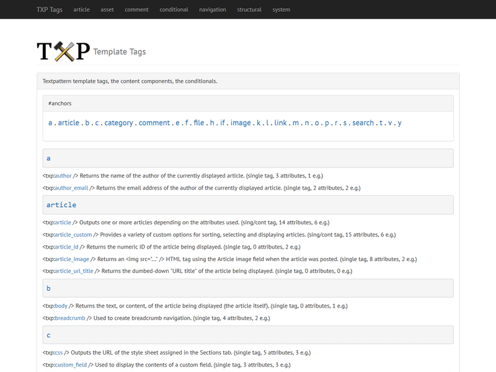Open the article_custom tag link
This screenshot has height=372, width=496.
point(73,235)
